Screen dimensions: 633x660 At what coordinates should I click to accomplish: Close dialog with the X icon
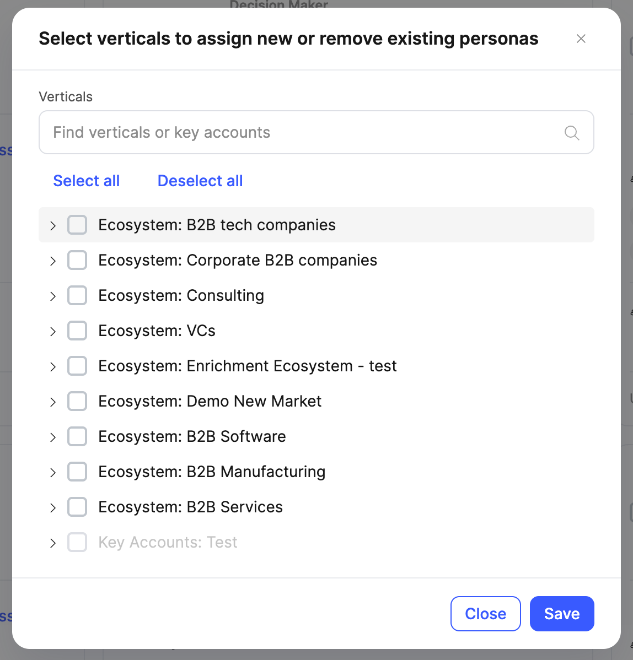point(581,39)
